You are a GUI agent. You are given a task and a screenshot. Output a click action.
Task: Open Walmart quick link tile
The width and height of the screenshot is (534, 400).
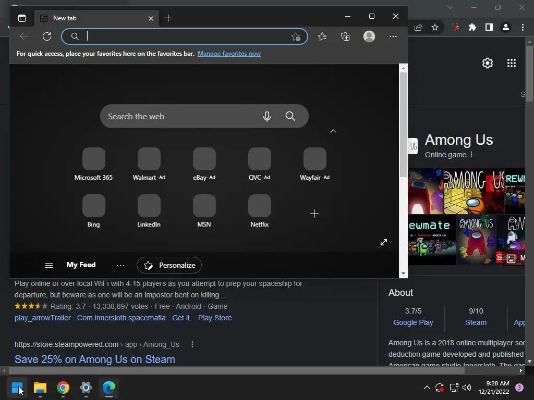pyautogui.click(x=149, y=164)
